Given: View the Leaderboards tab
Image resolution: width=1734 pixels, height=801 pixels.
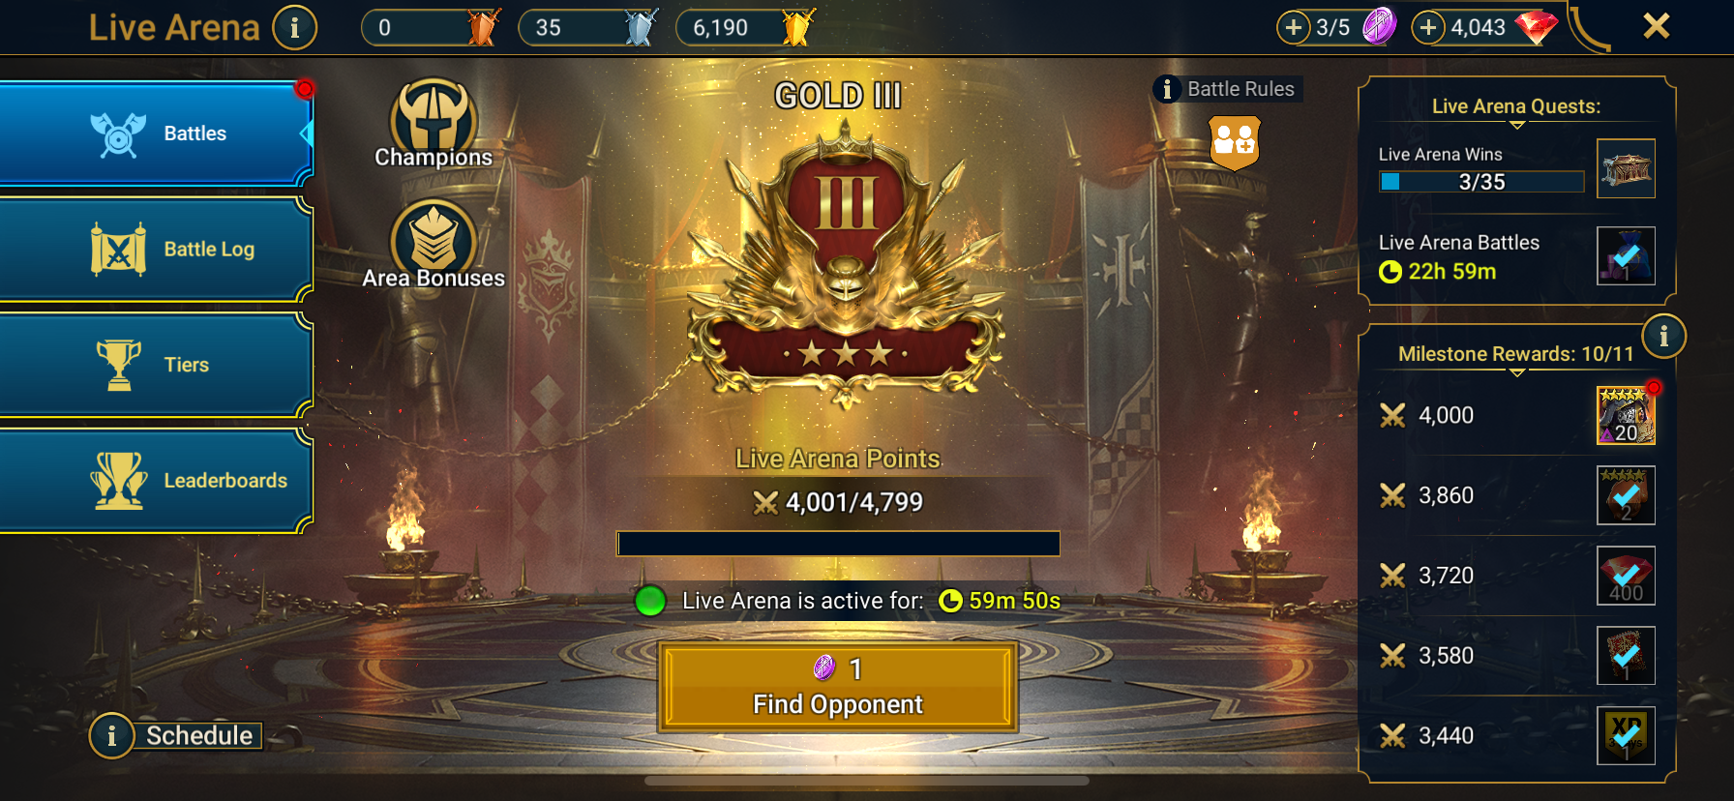Looking at the screenshot, I should [156, 481].
